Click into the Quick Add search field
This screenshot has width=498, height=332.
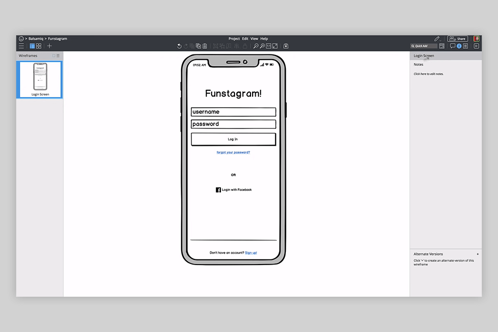click(x=424, y=46)
